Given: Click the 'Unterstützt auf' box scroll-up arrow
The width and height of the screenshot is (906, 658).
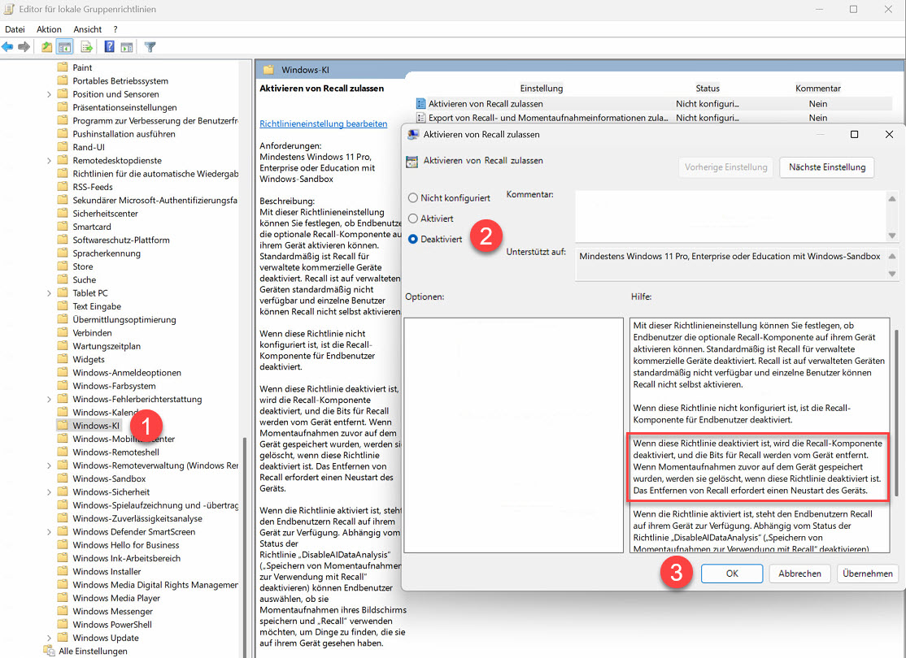Looking at the screenshot, I should tap(892, 256).
